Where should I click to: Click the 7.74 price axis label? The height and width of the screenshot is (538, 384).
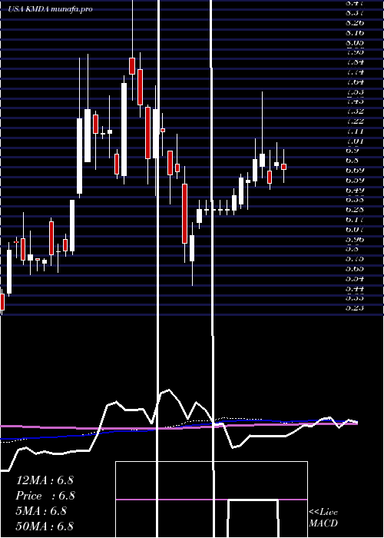[355, 72]
